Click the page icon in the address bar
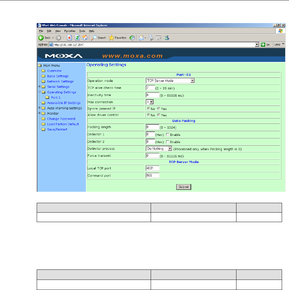This screenshot has height=290, width=289. point(51,45)
